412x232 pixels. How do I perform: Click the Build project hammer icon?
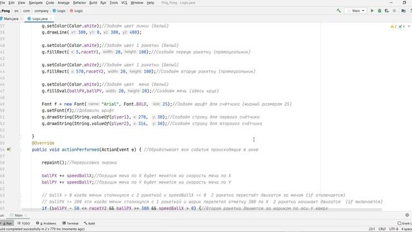[339, 11]
